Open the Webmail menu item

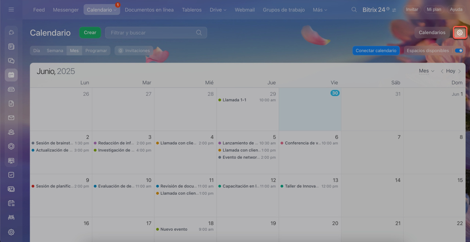[245, 10]
